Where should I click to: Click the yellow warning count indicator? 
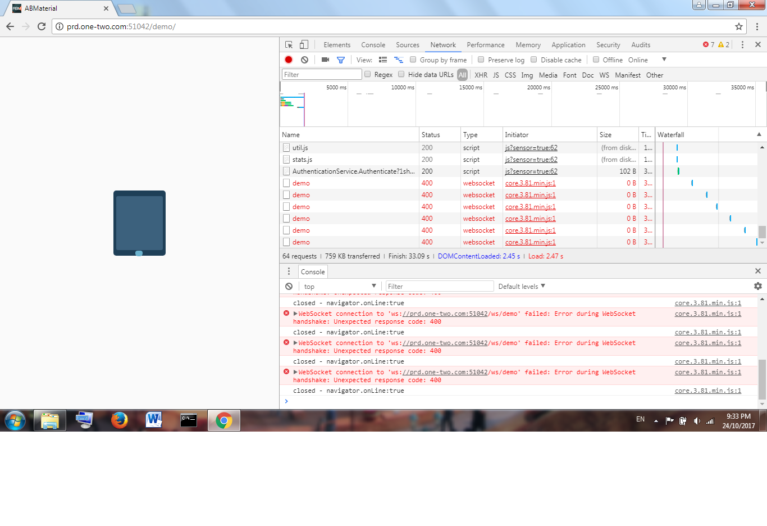click(x=724, y=45)
